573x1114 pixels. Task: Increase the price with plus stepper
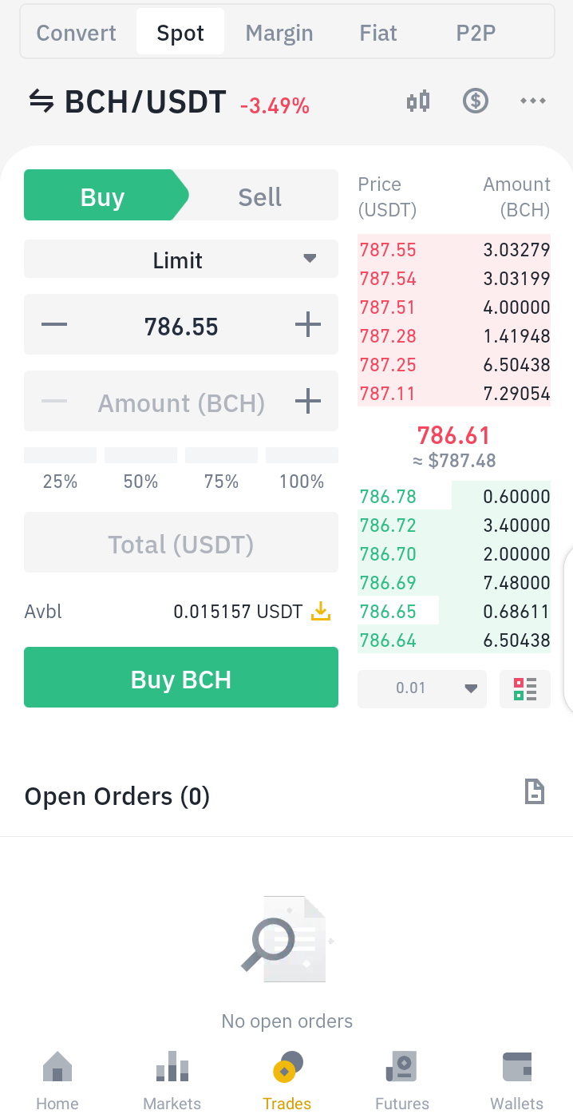[308, 326]
